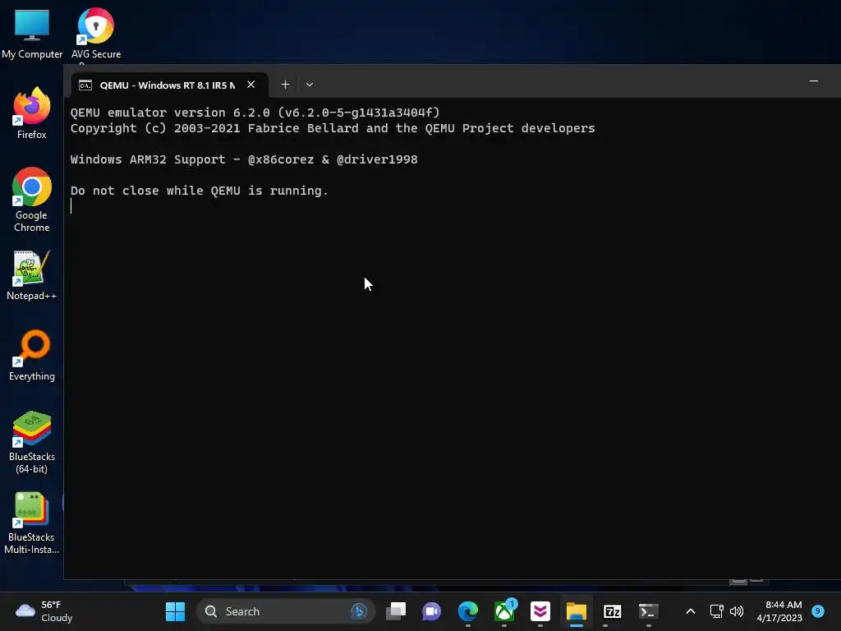Open BlueStacks Multi-Instance shortcut
Viewport: 841px width, 631px height.
pos(32,523)
